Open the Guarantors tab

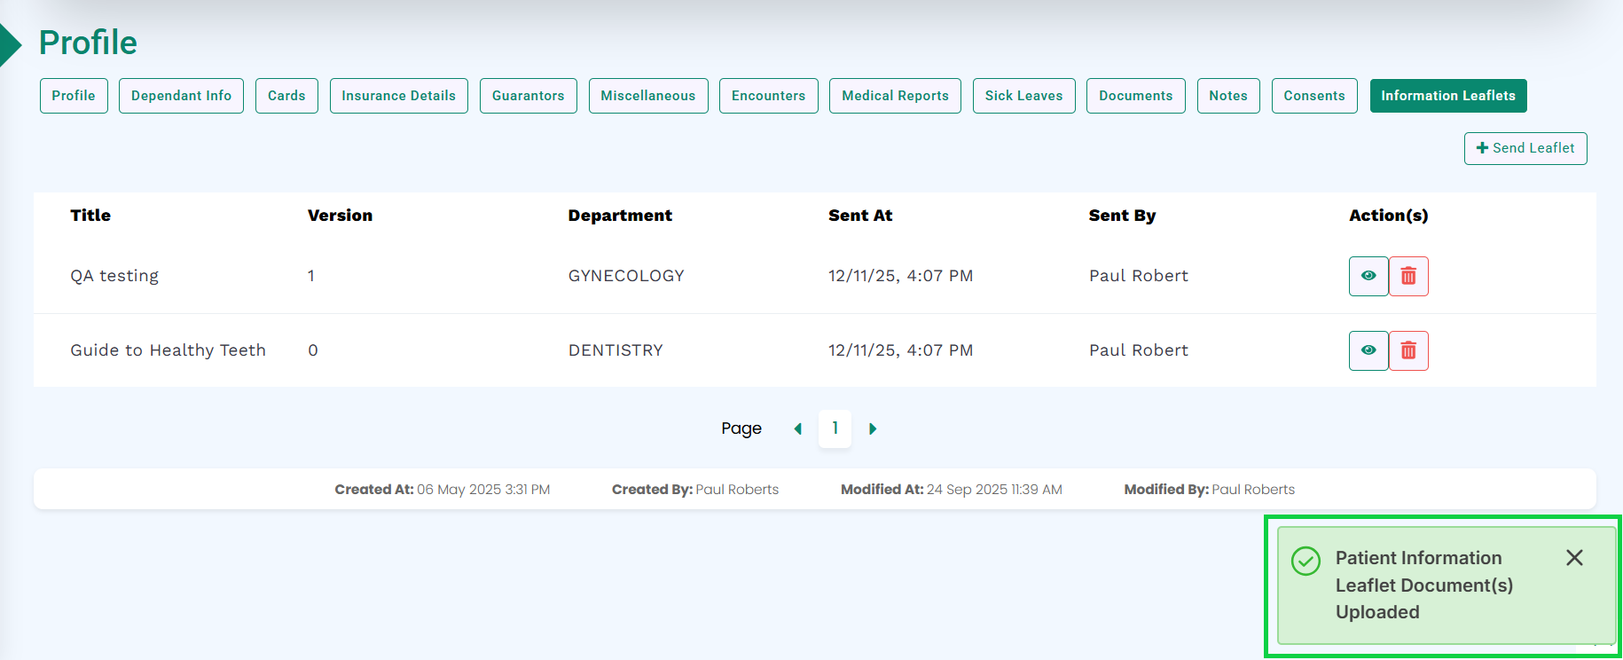pyautogui.click(x=528, y=96)
